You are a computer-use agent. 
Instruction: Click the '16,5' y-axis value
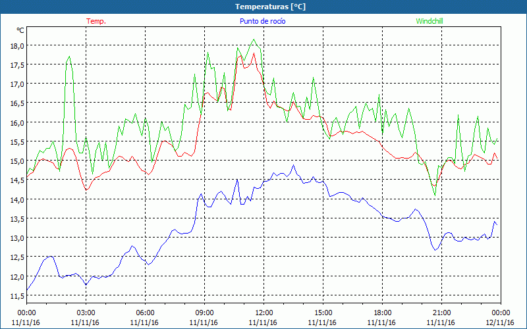coord(17,103)
